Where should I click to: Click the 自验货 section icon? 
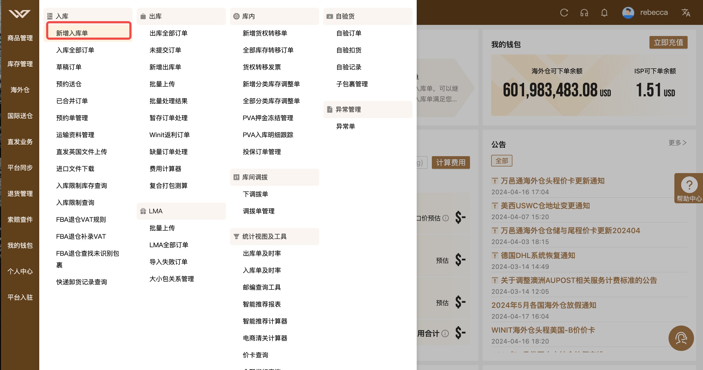click(330, 16)
